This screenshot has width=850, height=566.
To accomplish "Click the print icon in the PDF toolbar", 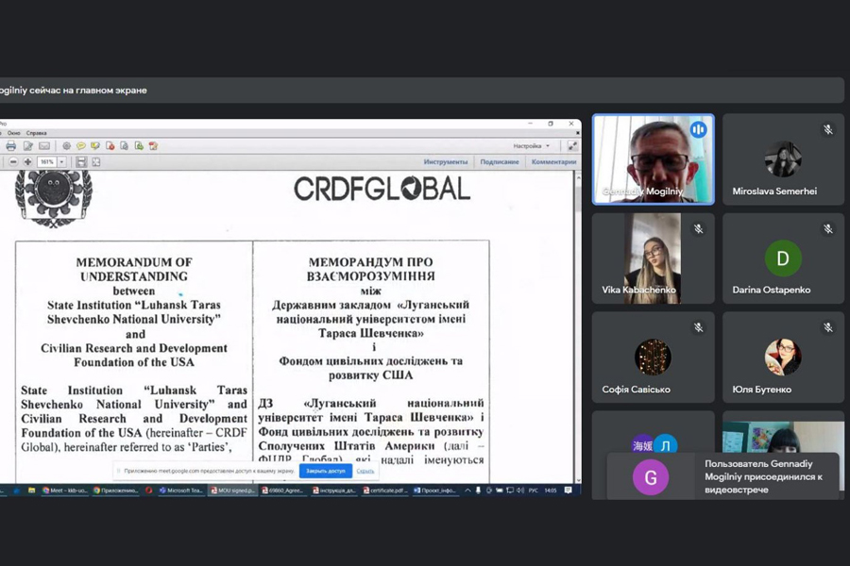I will click(11, 146).
